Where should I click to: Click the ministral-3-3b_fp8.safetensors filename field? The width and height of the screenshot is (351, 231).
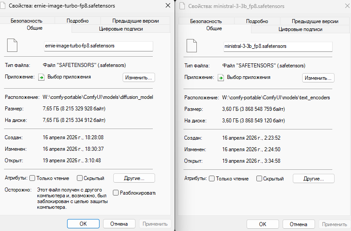point(278,47)
